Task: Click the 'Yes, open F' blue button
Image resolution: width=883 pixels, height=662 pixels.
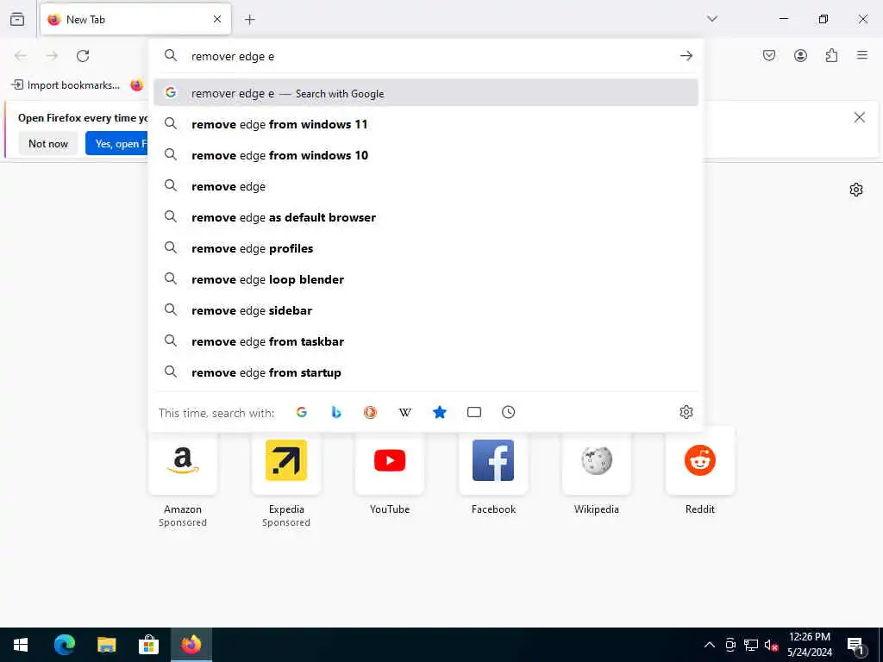Action: tap(117, 144)
